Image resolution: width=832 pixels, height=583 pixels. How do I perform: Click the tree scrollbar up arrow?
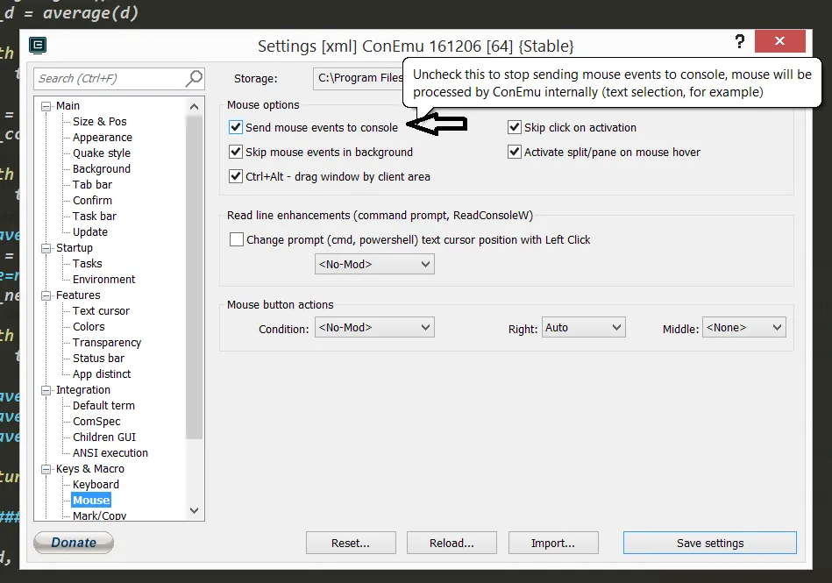pos(195,107)
